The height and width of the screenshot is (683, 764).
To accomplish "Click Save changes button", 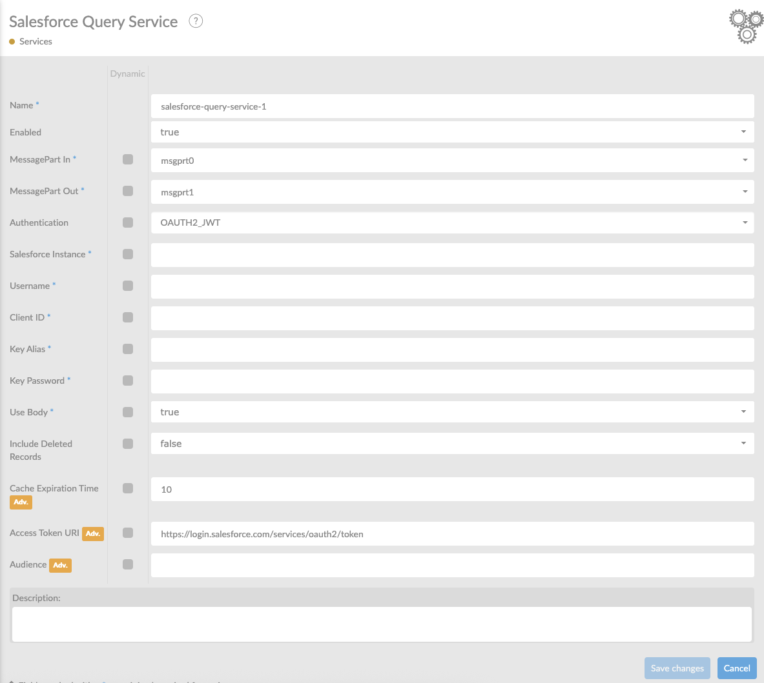I will click(677, 668).
